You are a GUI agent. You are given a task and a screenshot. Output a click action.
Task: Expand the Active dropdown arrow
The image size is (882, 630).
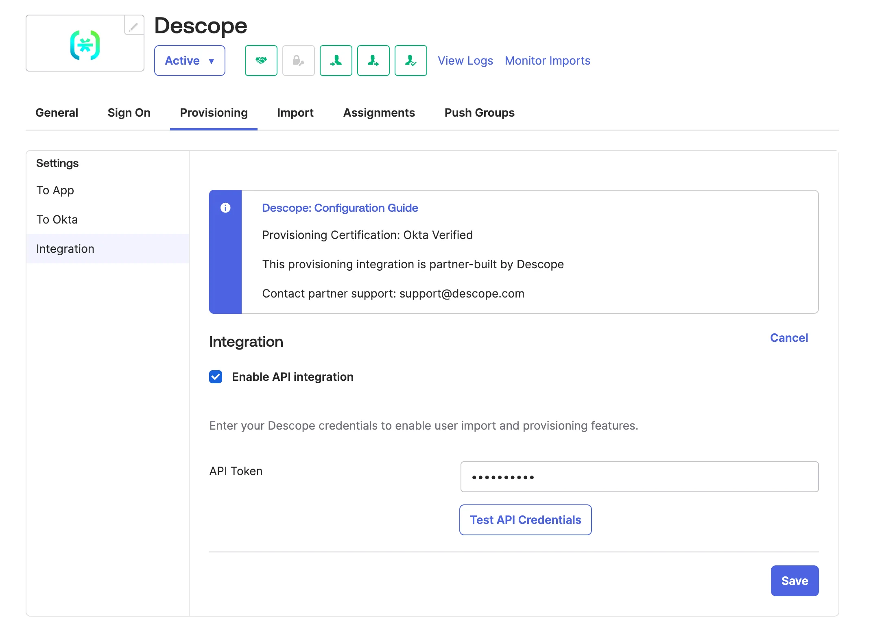click(211, 61)
